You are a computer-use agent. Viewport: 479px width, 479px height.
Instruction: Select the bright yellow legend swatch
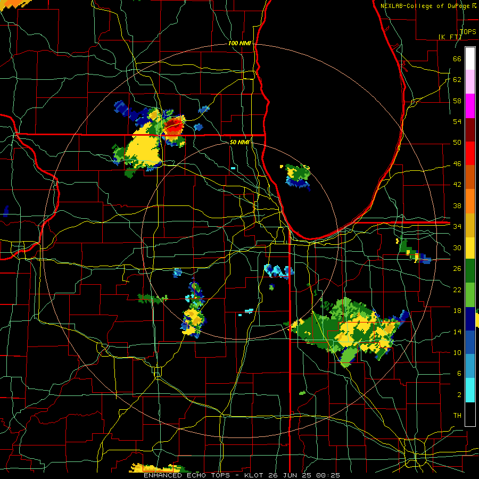[x=470, y=248]
